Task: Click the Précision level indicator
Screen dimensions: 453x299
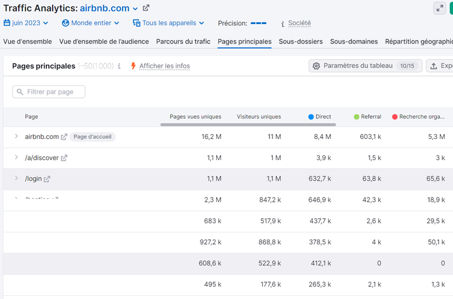Action: (259, 23)
